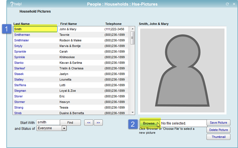Click first name 'Rodson & Malee'
The image size is (238, 148).
70,40
